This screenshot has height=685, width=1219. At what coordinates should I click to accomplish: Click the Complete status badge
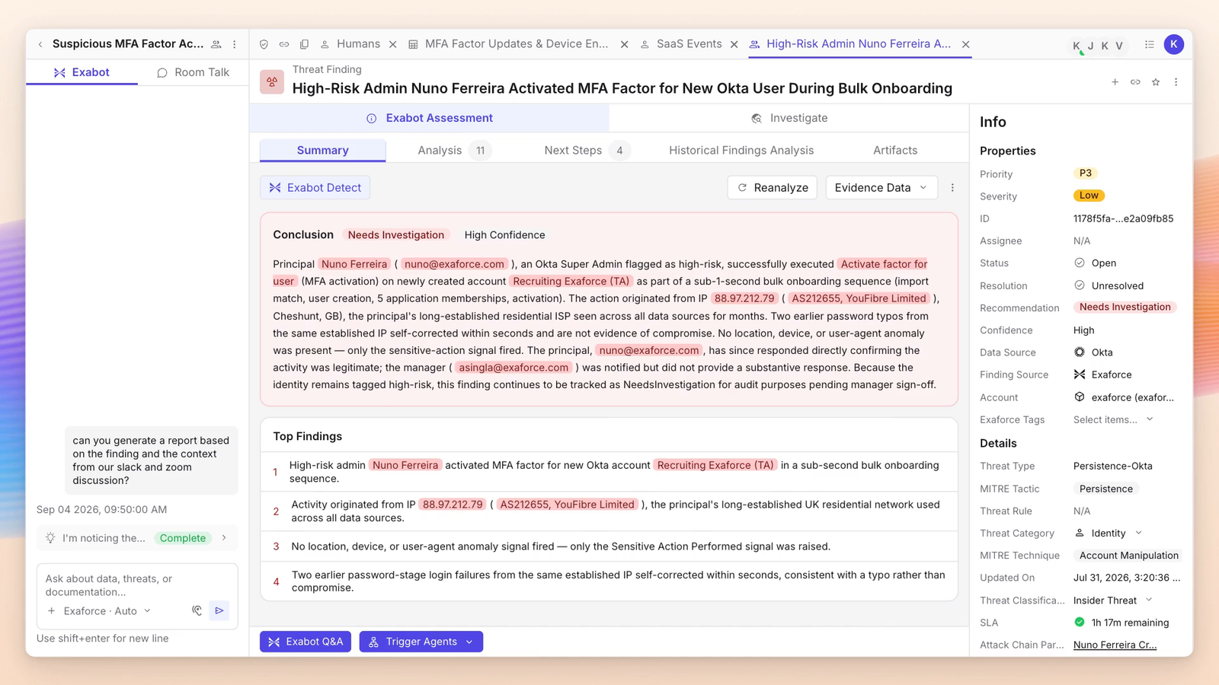(183, 538)
